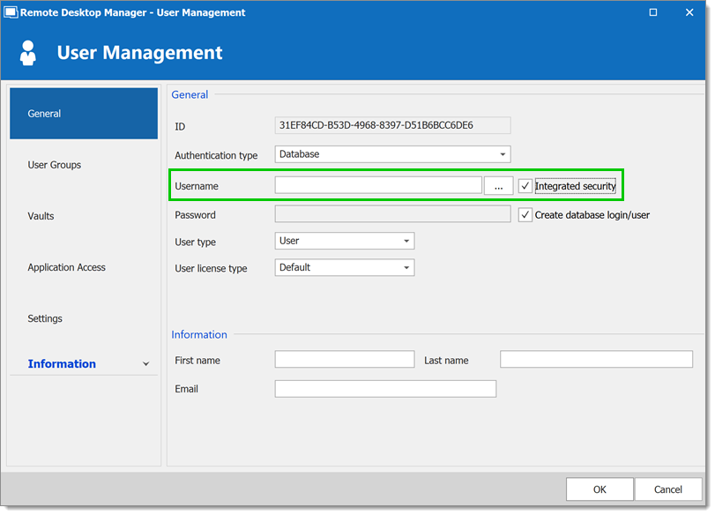Click the ellipsis browse button beside Username
The height and width of the screenshot is (515, 715).
pos(498,186)
